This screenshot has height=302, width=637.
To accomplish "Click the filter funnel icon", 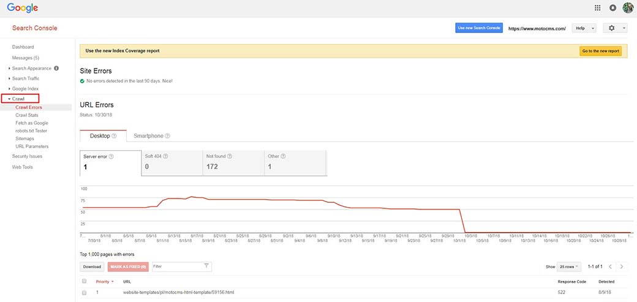I will [x=206, y=266].
